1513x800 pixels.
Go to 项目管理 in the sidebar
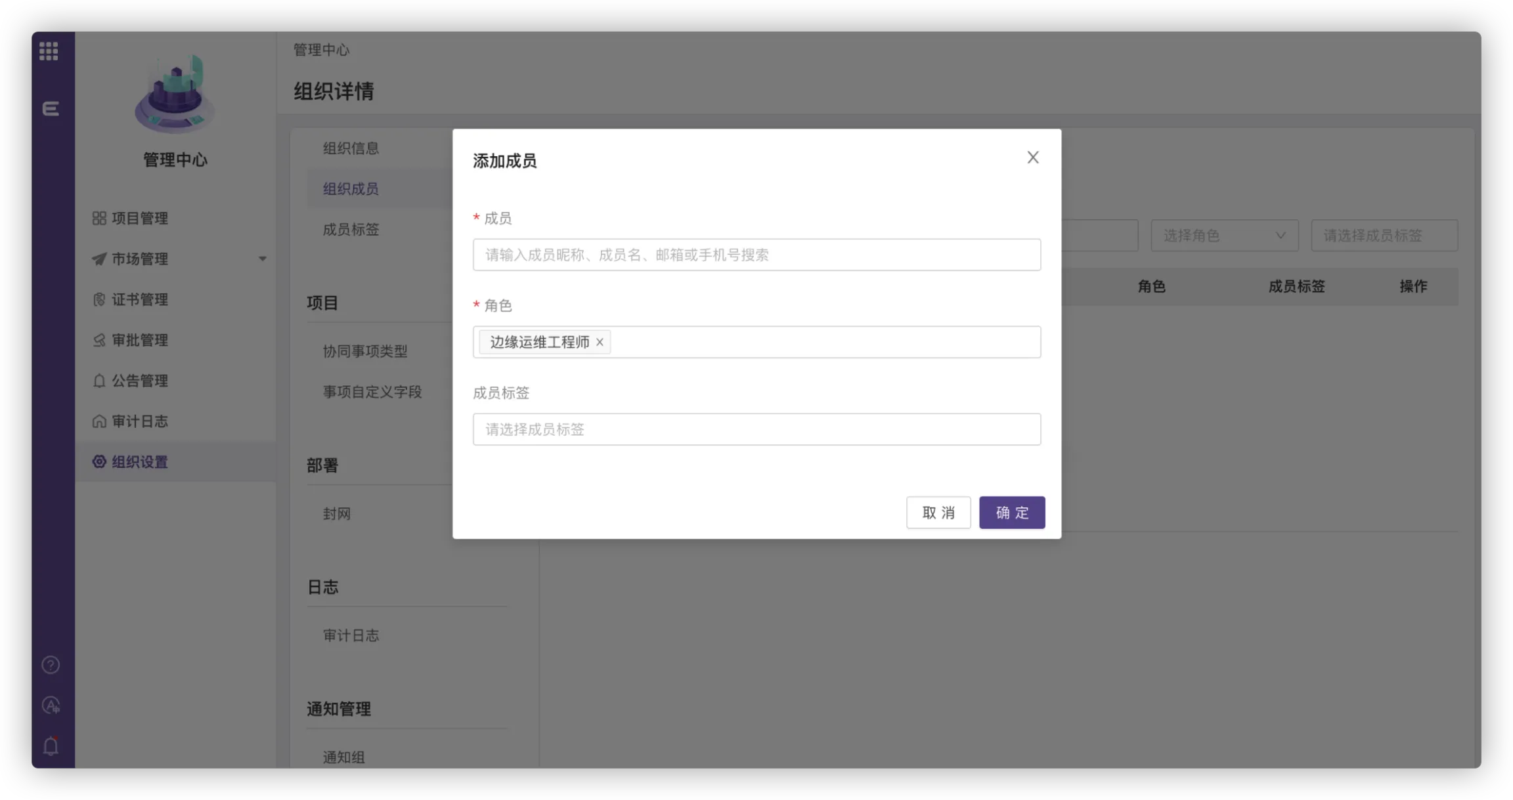pyautogui.click(x=139, y=218)
